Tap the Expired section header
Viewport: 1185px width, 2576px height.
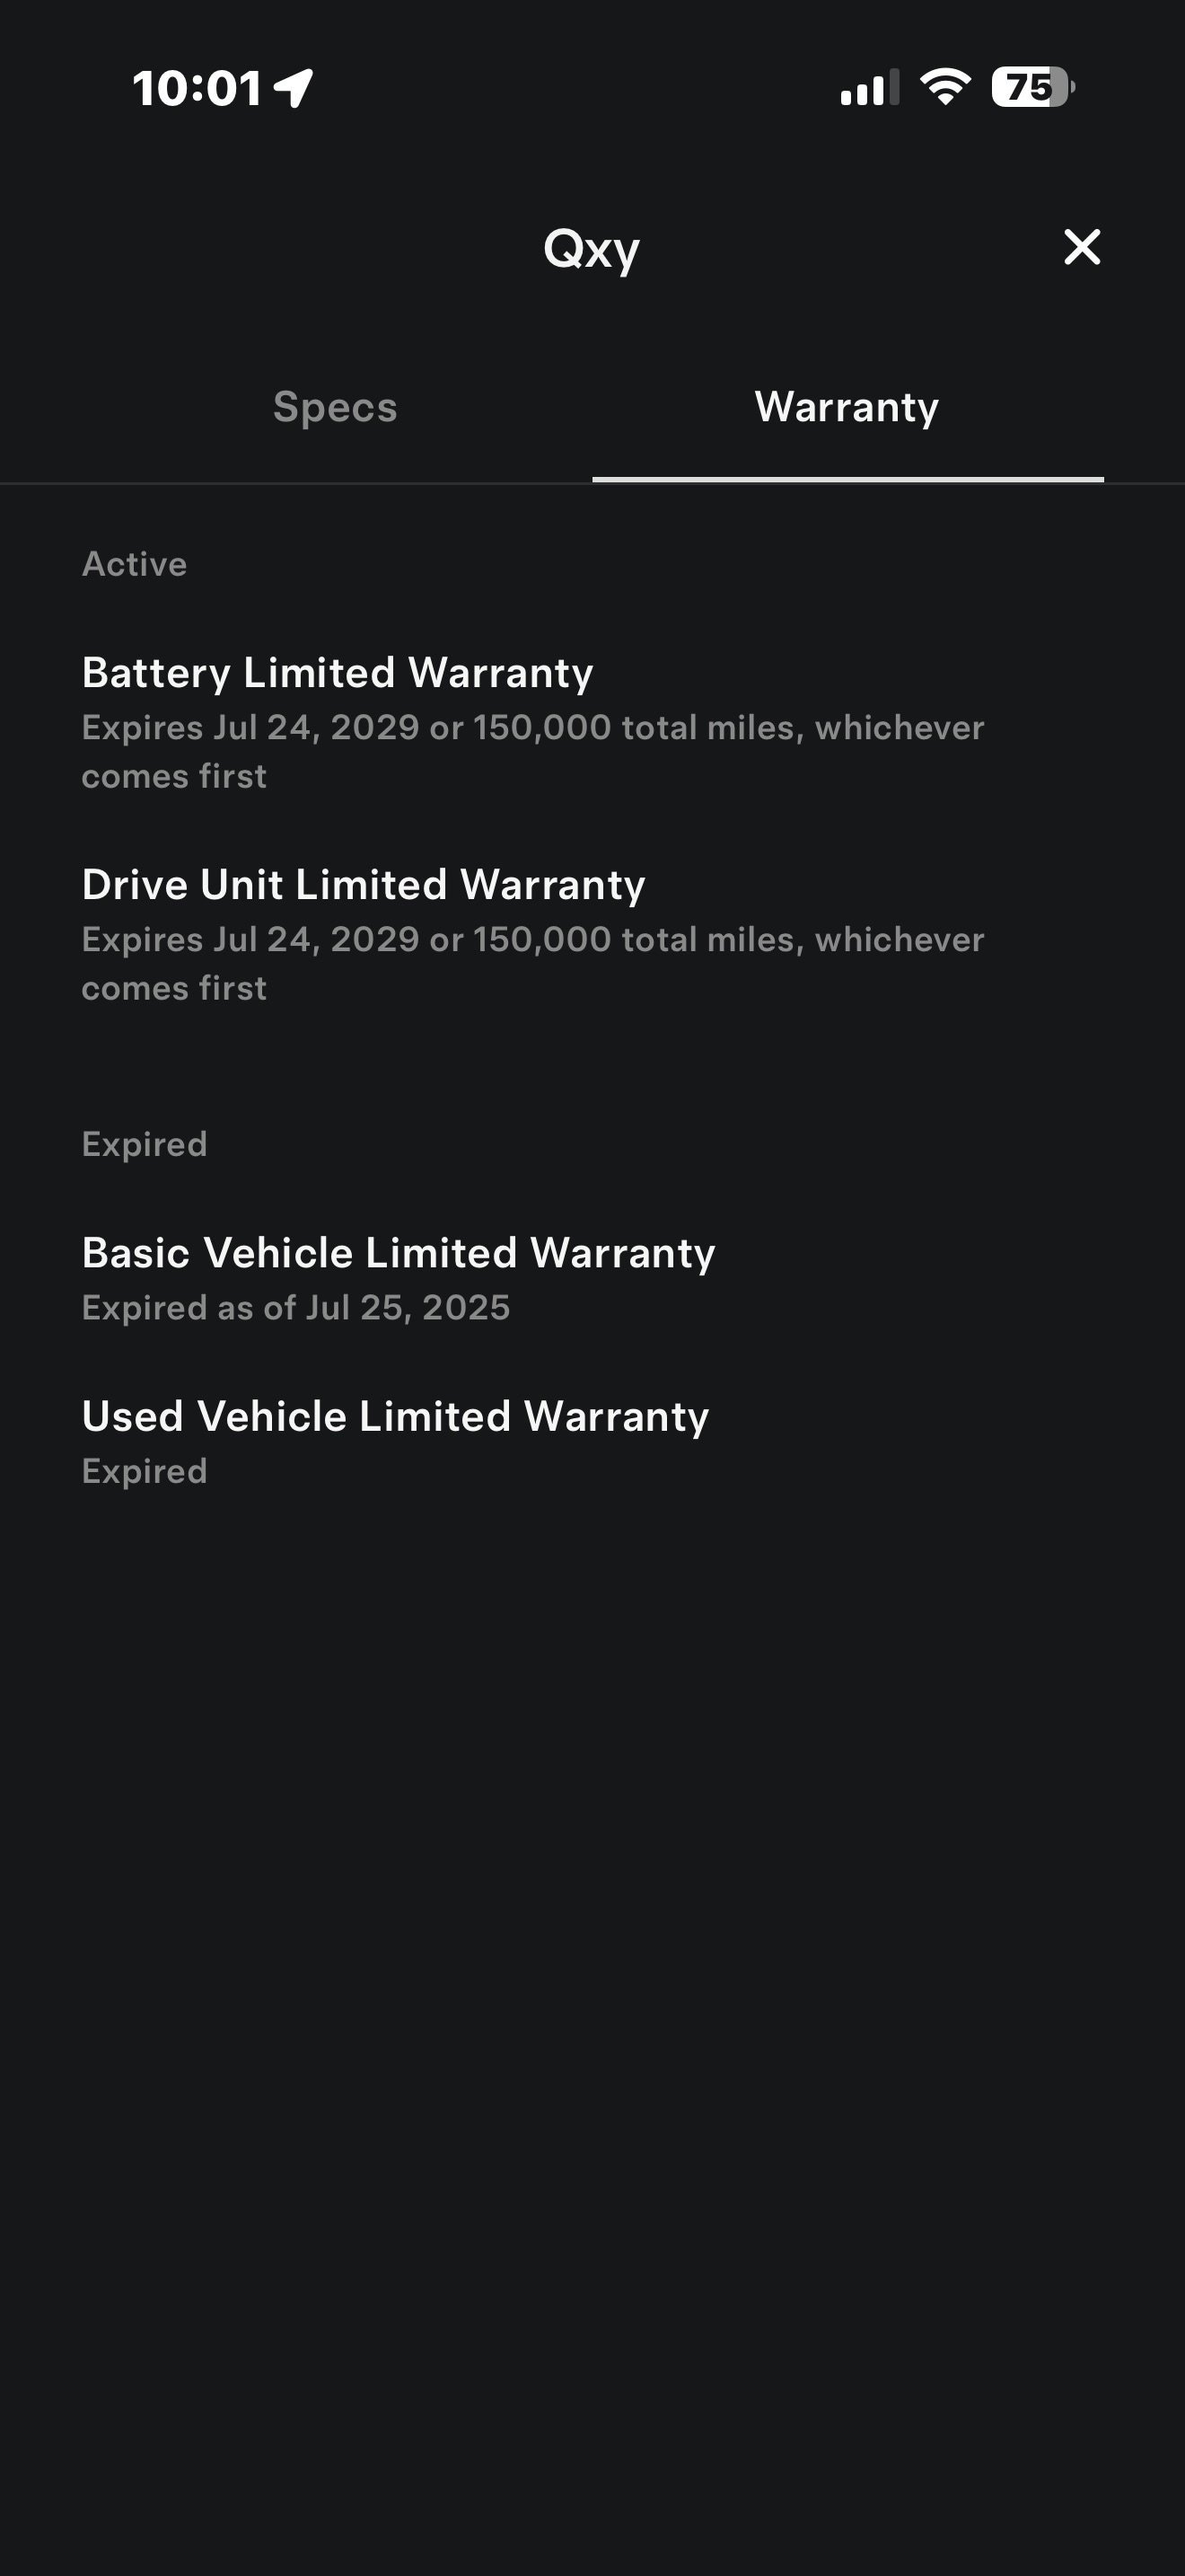pos(144,1144)
